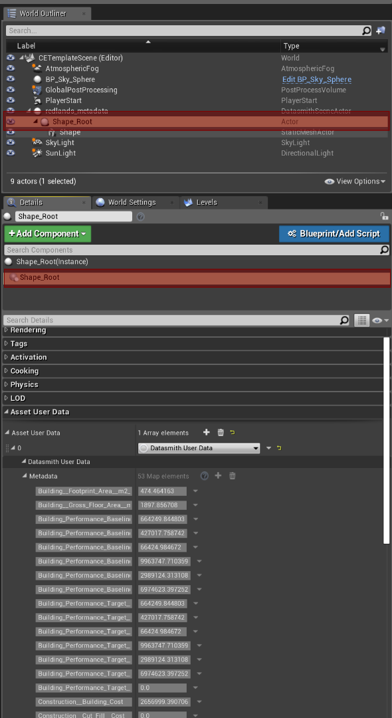Toggle the lock icon in the Details panel
The image size is (392, 718).
tap(384, 215)
